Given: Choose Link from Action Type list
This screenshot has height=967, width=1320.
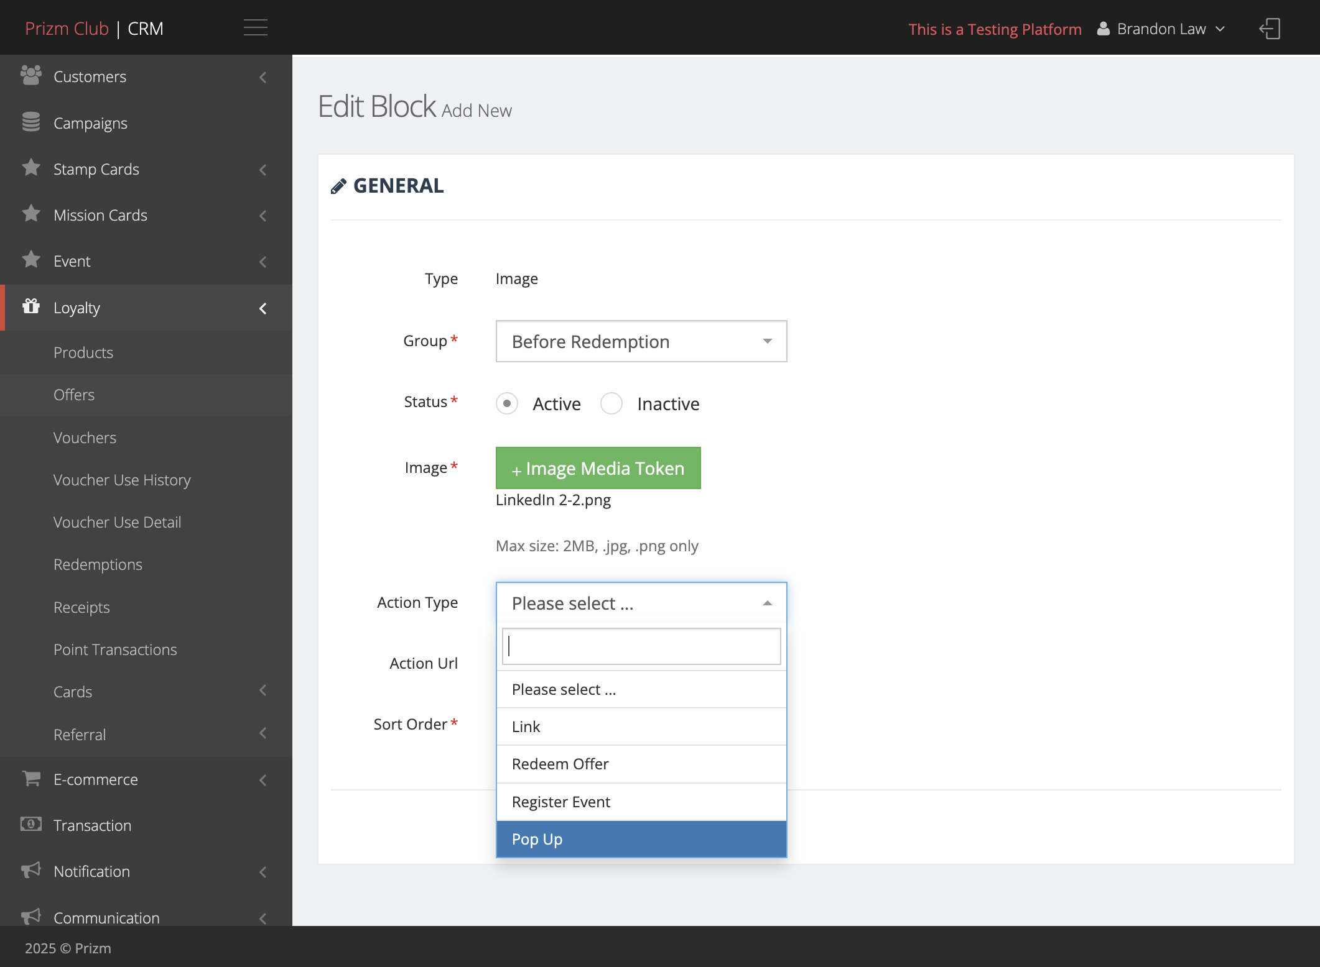Looking at the screenshot, I should (x=641, y=726).
